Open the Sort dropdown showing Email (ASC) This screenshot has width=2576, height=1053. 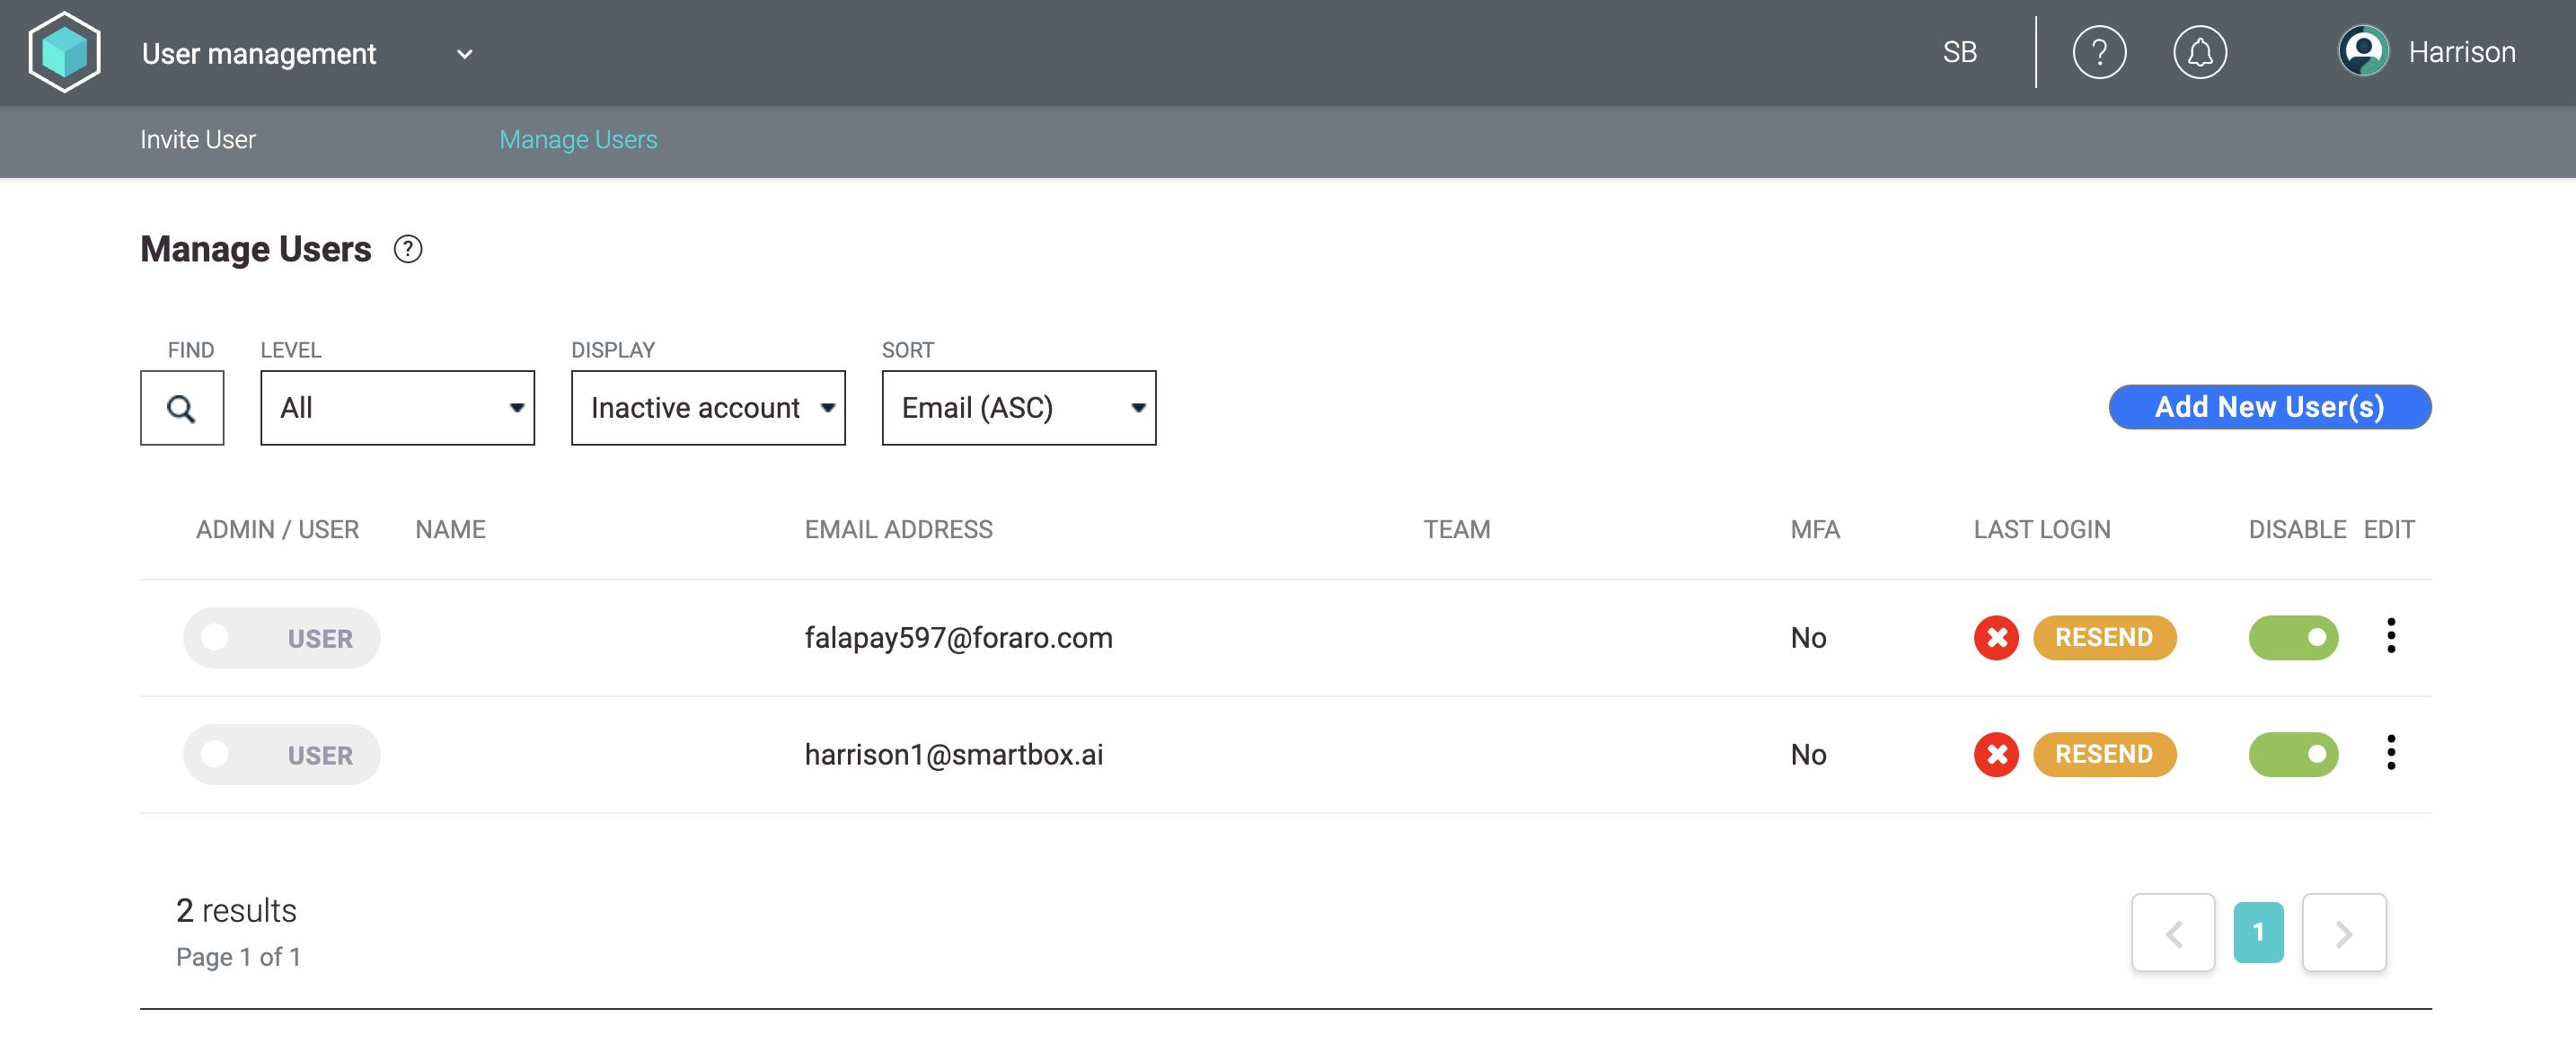point(1018,408)
